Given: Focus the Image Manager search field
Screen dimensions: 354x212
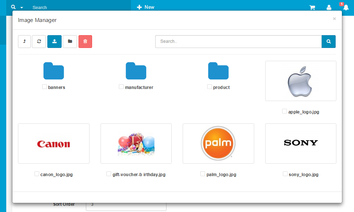Looking at the screenshot, I should [x=238, y=41].
